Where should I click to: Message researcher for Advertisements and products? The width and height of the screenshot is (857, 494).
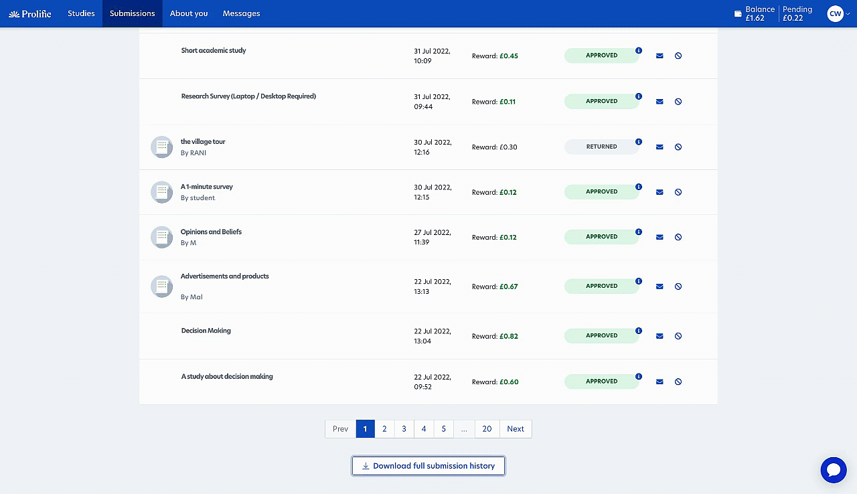pos(659,286)
